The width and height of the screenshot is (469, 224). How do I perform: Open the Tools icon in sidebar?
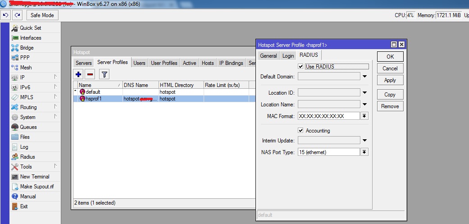click(15, 167)
